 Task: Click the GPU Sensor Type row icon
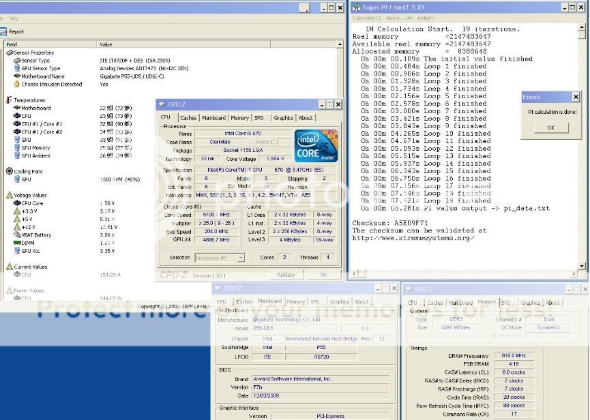(17, 68)
